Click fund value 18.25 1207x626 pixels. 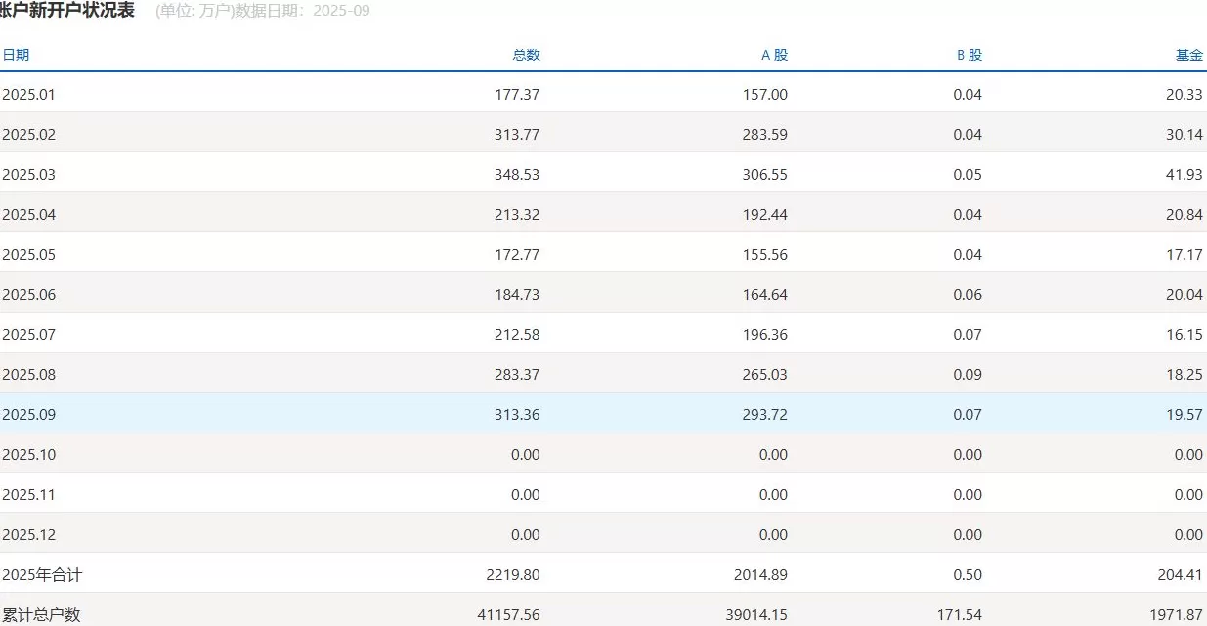tap(1185, 375)
